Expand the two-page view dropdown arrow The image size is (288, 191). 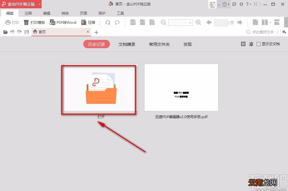coord(270,22)
